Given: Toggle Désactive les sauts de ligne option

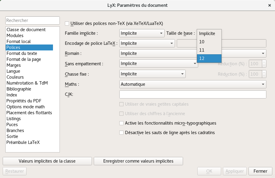Looking at the screenshot, I should (121, 133).
